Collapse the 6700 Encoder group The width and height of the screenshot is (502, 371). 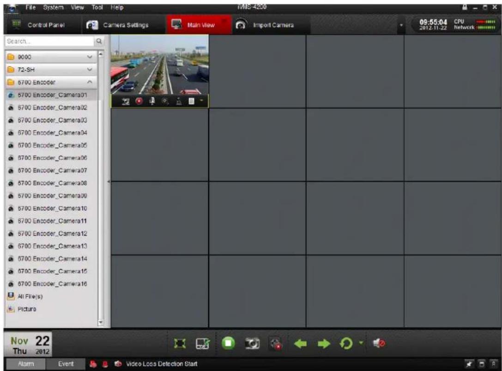(x=51, y=82)
